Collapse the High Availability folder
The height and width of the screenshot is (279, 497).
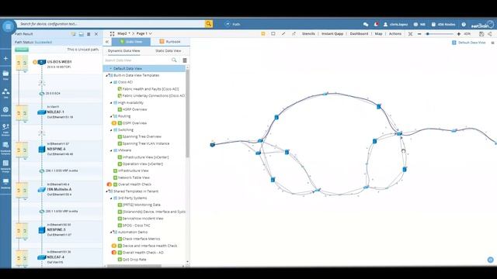click(x=111, y=103)
